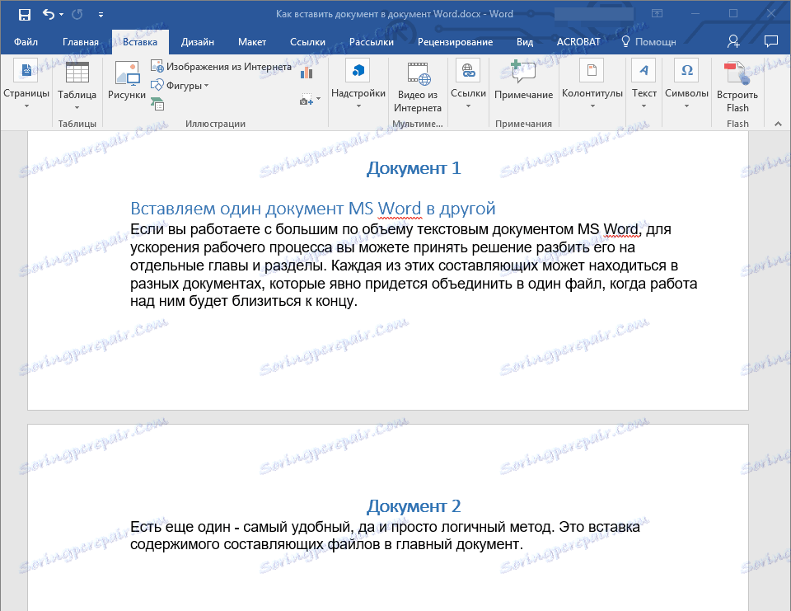The width and height of the screenshot is (791, 611).
Task: Open the Фигуры shapes dropdown
Action: click(x=180, y=85)
